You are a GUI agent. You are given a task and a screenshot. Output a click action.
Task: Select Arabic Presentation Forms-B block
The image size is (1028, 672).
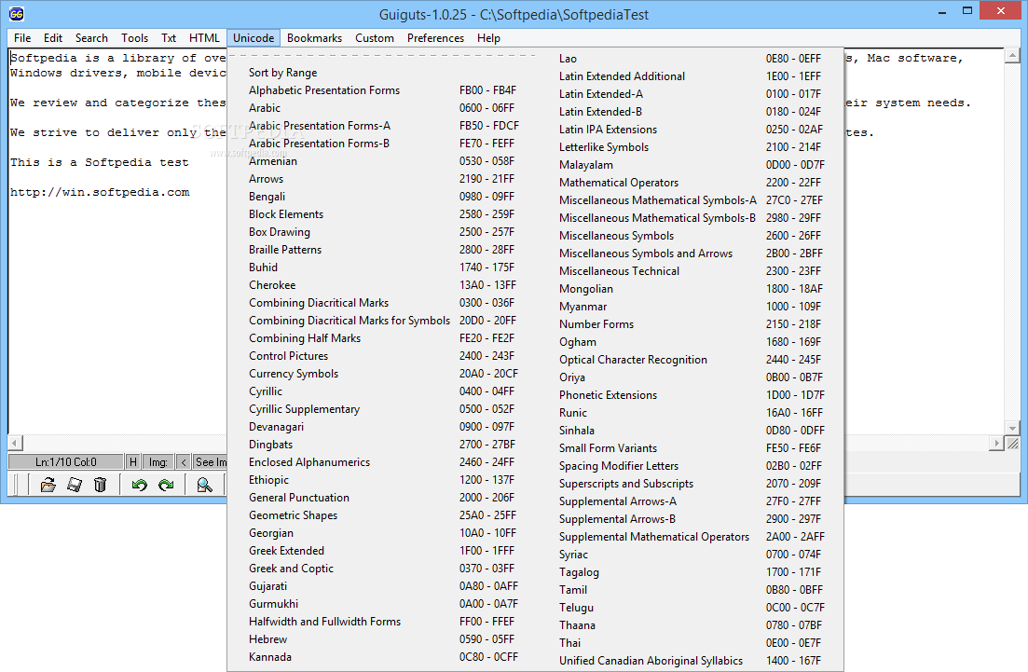coord(385,144)
